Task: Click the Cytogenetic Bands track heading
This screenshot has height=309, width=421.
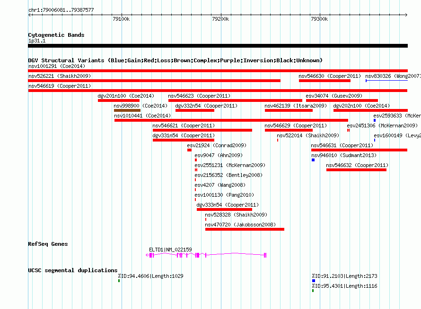Action: point(56,35)
